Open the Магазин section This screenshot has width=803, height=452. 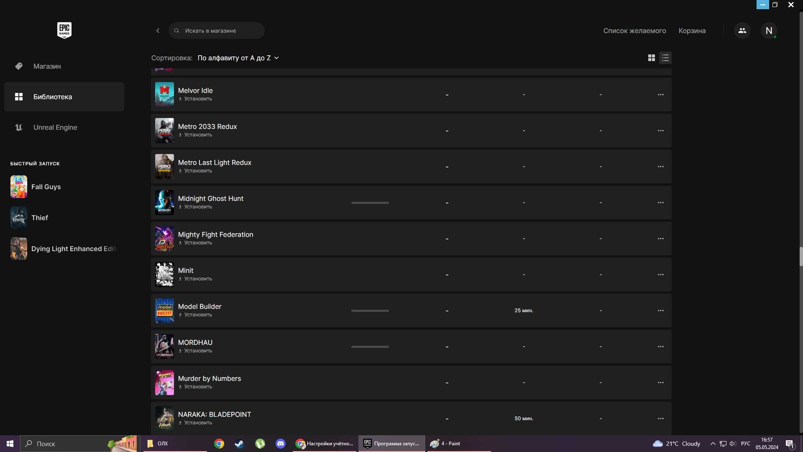[x=64, y=66]
